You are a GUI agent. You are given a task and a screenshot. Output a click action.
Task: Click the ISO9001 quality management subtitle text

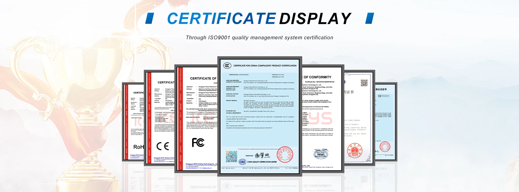(259, 38)
